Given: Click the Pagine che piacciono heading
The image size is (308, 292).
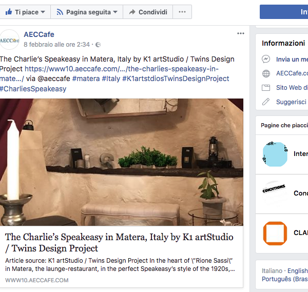Looking at the screenshot, I should [x=284, y=125].
